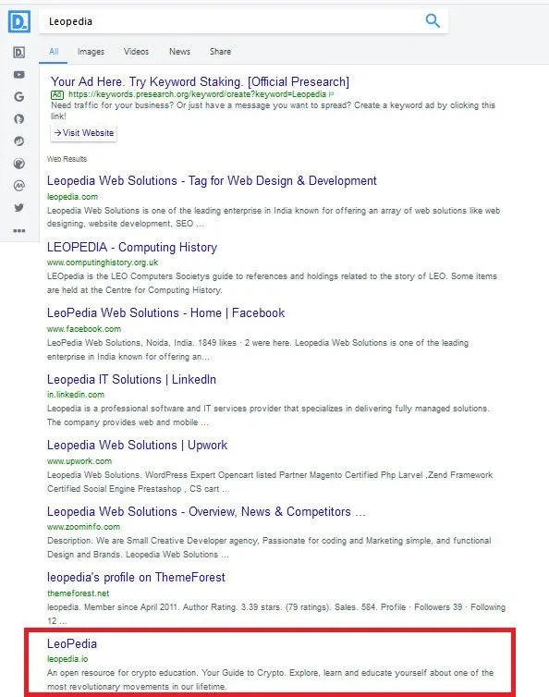Open the 'LeoPedia' crypto education result title

click(72, 643)
